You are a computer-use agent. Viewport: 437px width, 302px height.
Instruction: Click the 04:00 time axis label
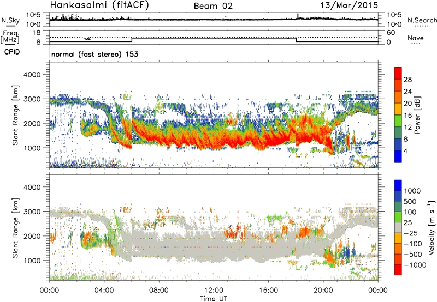coord(104,291)
